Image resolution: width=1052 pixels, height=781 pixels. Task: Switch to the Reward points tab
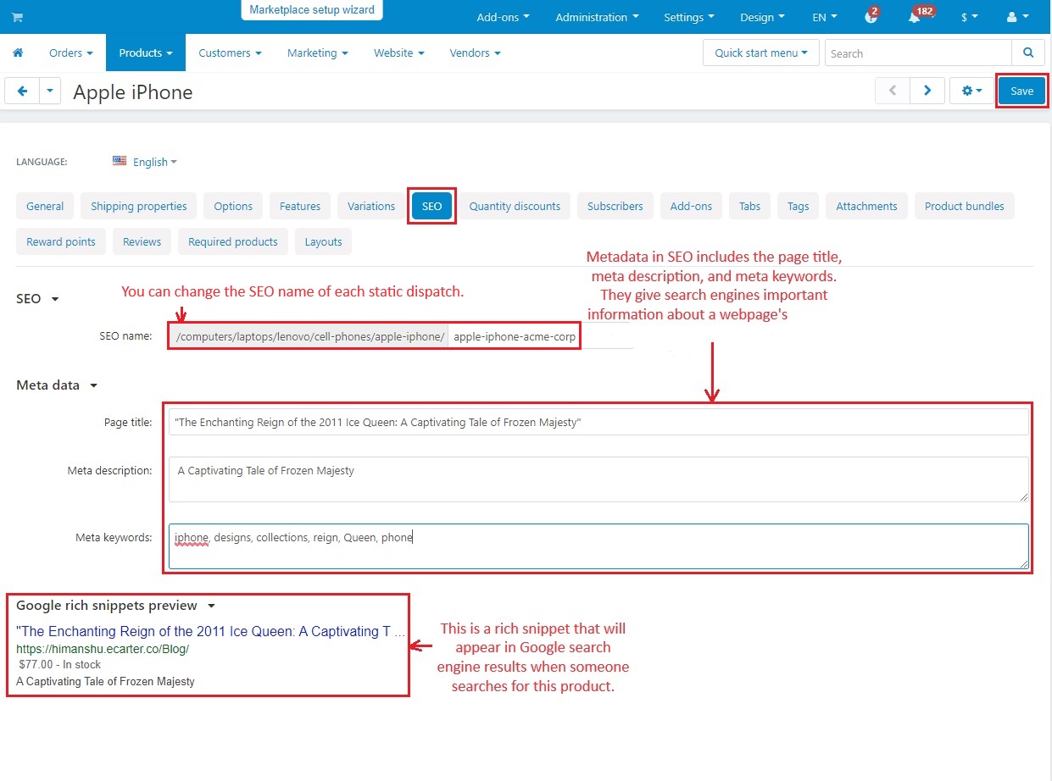61,241
